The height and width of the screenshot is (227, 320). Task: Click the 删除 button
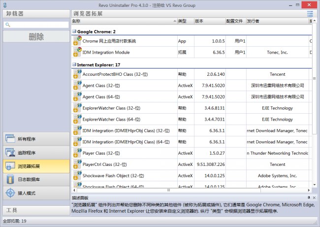pyautogui.click(x=36, y=36)
